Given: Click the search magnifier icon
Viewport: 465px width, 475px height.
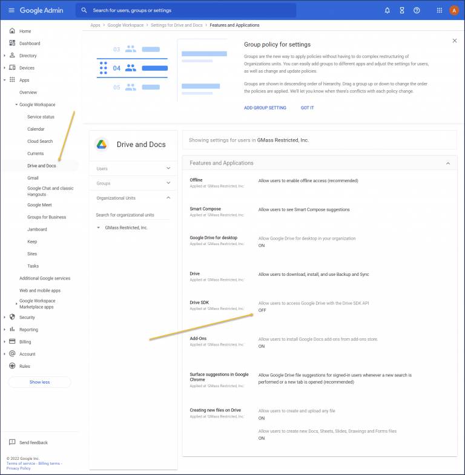Looking at the screenshot, I should (84, 10).
